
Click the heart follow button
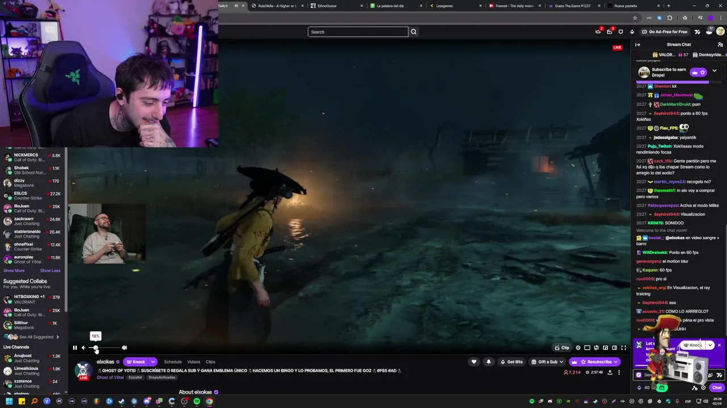pos(474,362)
